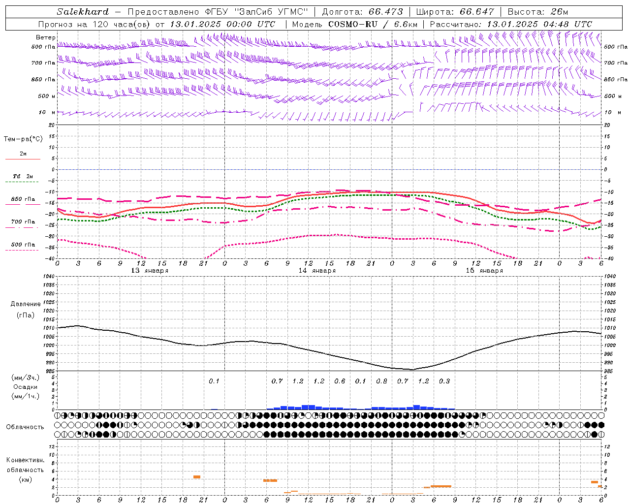The image size is (630, 504).
Task: Select the 'Долгота: 66.473' header value
Action: [362, 11]
